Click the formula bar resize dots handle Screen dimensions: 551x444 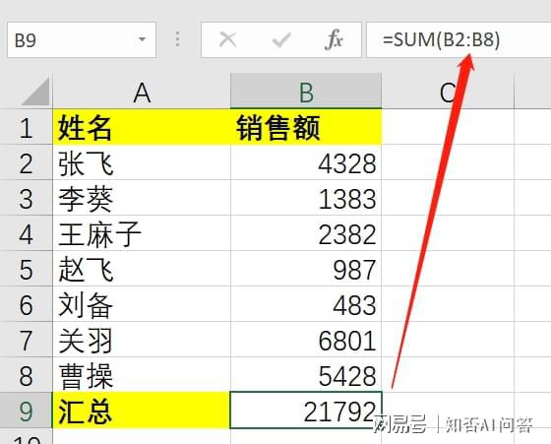(177, 39)
